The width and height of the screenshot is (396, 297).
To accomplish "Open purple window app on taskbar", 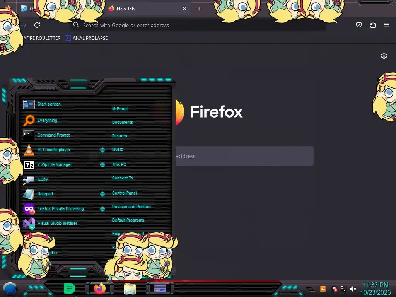I will click(x=160, y=288).
